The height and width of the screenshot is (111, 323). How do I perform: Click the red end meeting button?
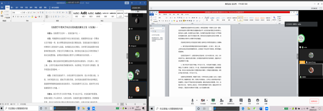coord(314,101)
